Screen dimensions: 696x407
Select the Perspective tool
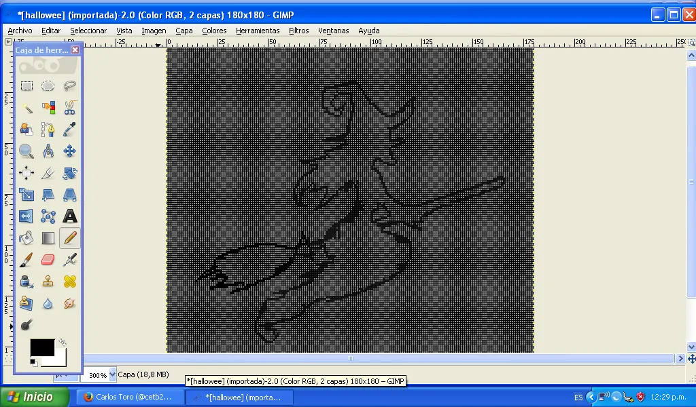click(70, 195)
